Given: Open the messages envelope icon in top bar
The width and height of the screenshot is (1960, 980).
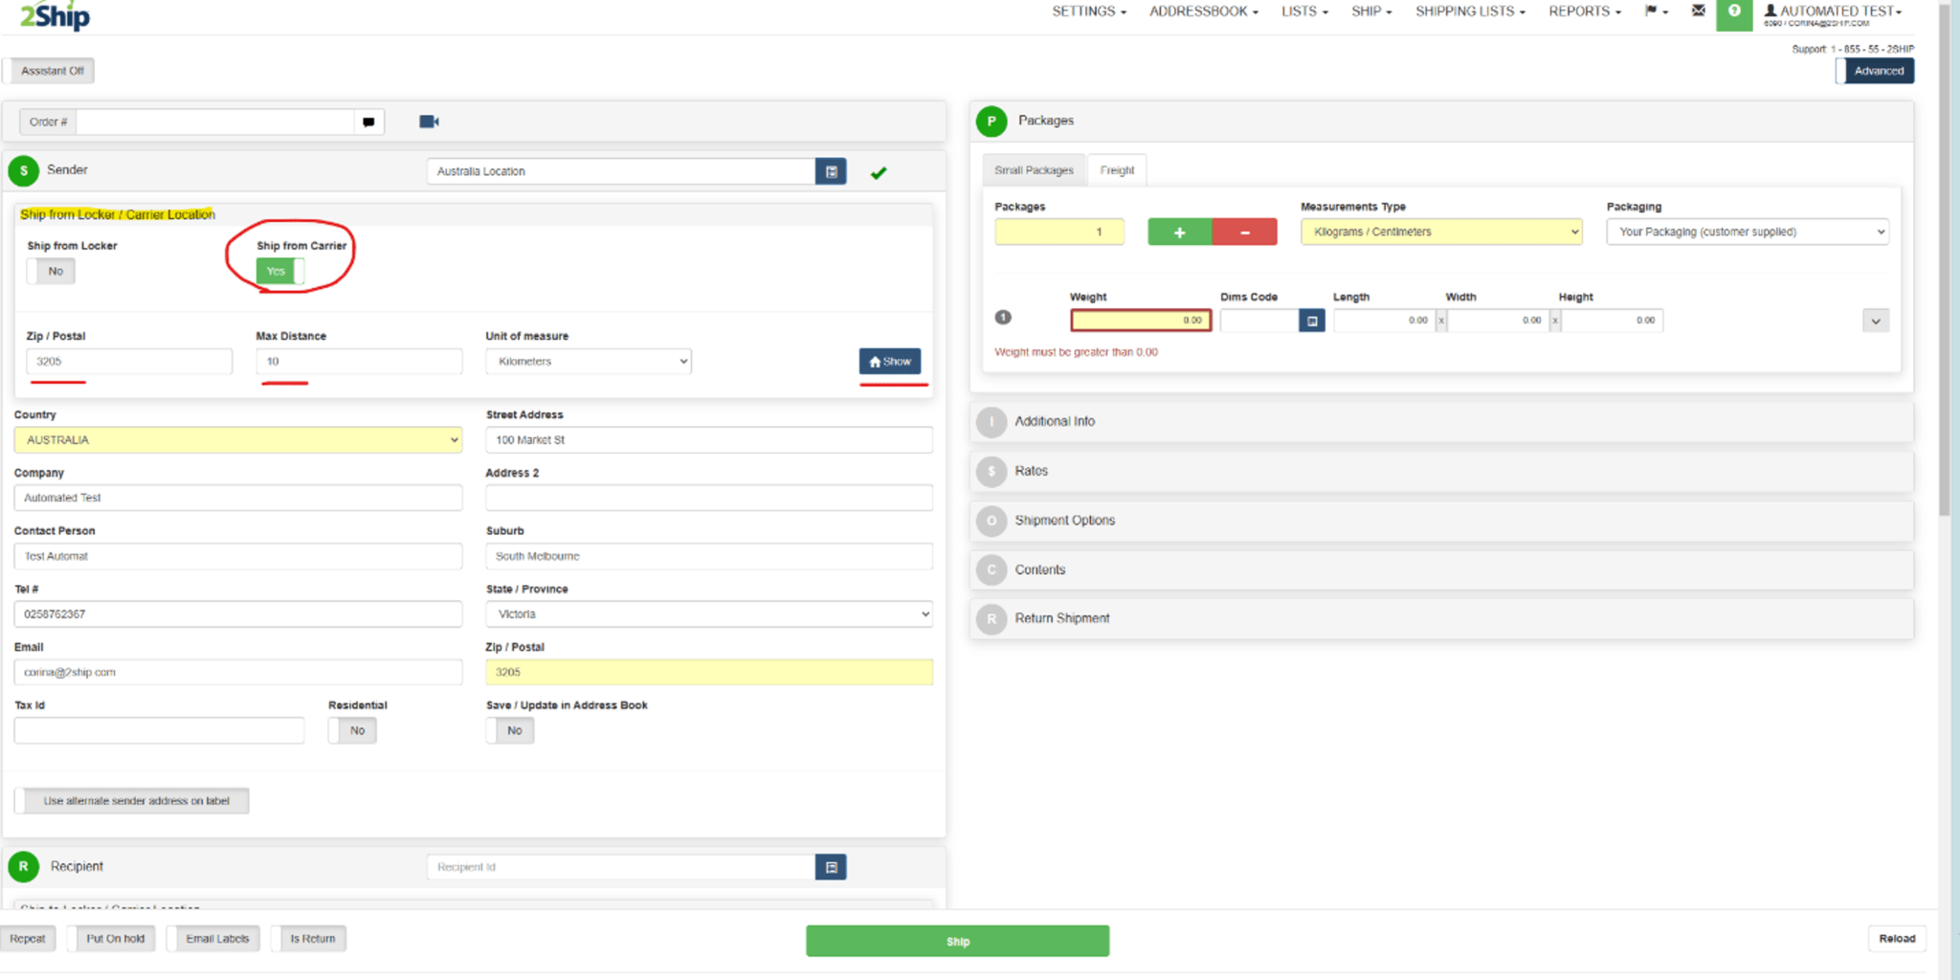Looking at the screenshot, I should click(x=1698, y=11).
